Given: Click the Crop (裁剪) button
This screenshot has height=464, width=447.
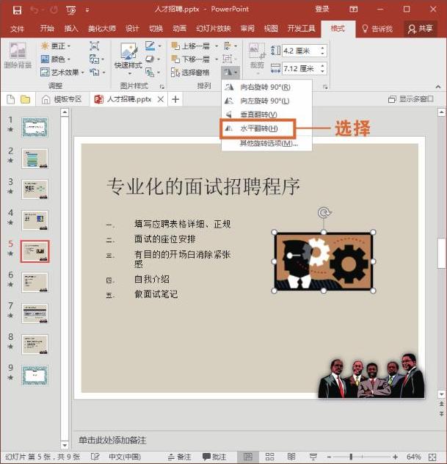Looking at the screenshot, I should [256, 58].
